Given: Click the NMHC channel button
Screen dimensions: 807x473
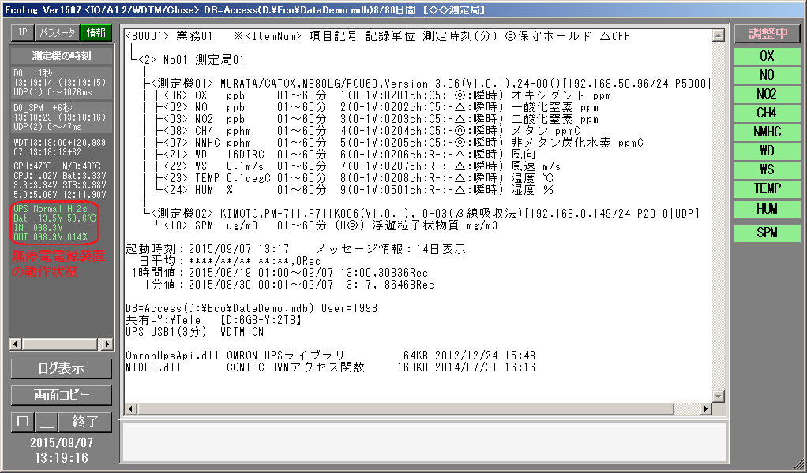Looking at the screenshot, I should [x=766, y=132].
